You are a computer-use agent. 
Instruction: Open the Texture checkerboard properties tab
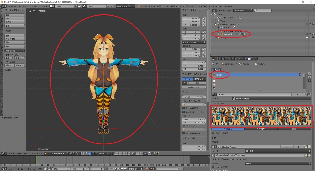click(x=249, y=59)
